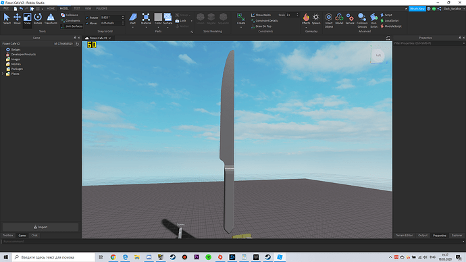Click the What's New button
Viewport: 466px width, 262px height.
[x=417, y=9]
